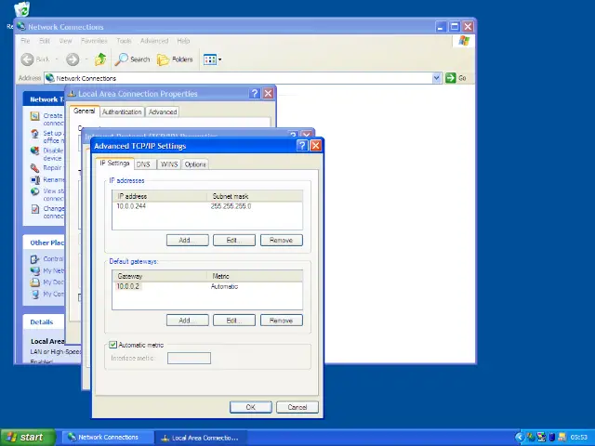Screen dimensions: 595x446
Task: Click the Disable this network device icon
Action: click(x=34, y=151)
